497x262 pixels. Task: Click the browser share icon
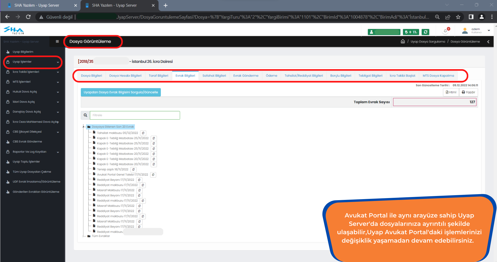(448, 17)
